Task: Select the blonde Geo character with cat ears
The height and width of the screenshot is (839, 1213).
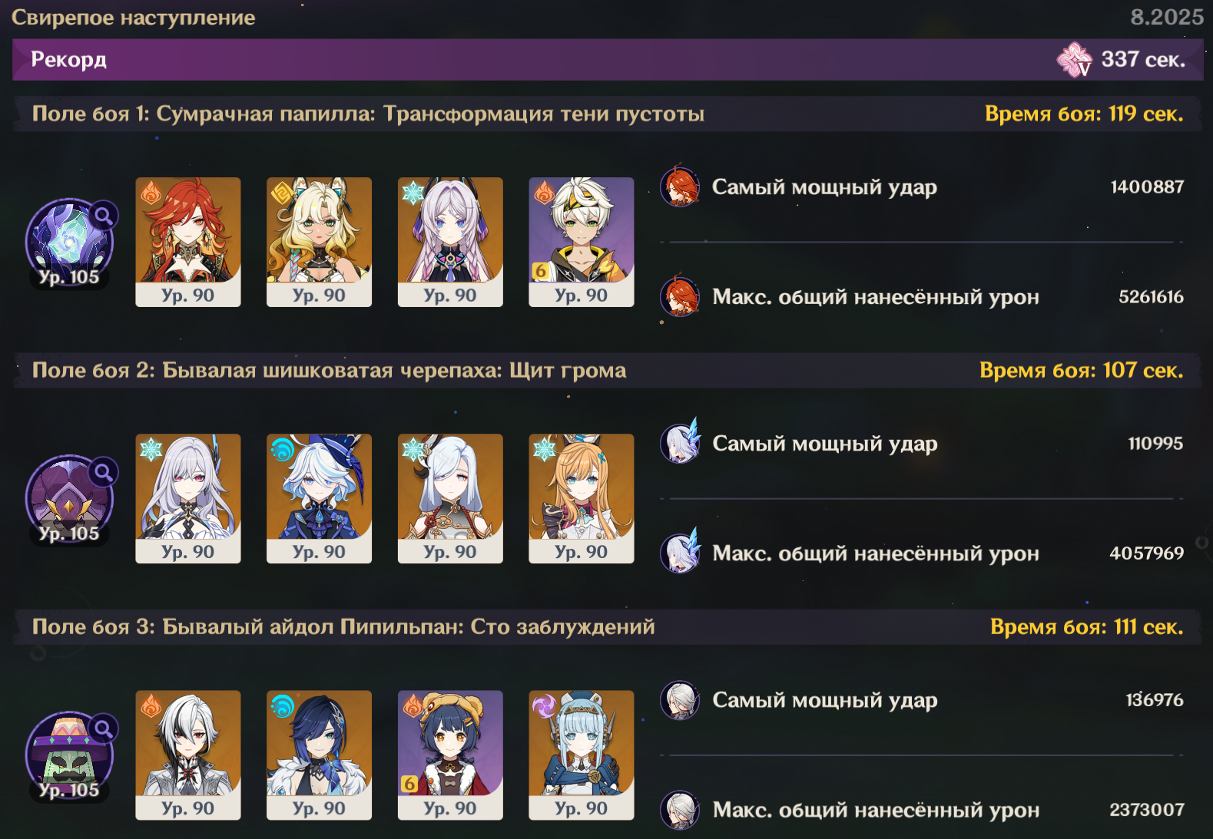Action: 319,242
